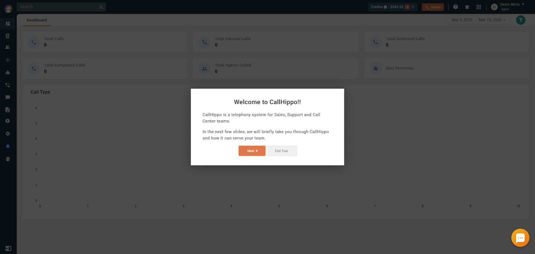Open the reports document icon in sidebar

8,110
